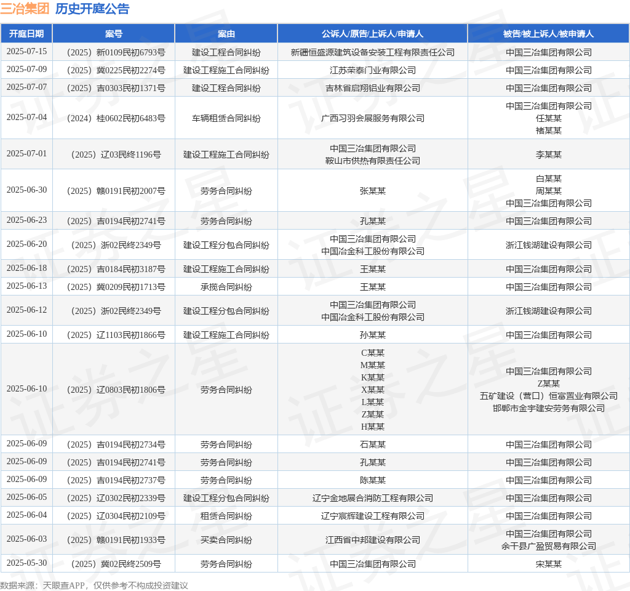This screenshot has width=630, height=591.
Task: Select the 案由 column header
Action: click(x=226, y=34)
